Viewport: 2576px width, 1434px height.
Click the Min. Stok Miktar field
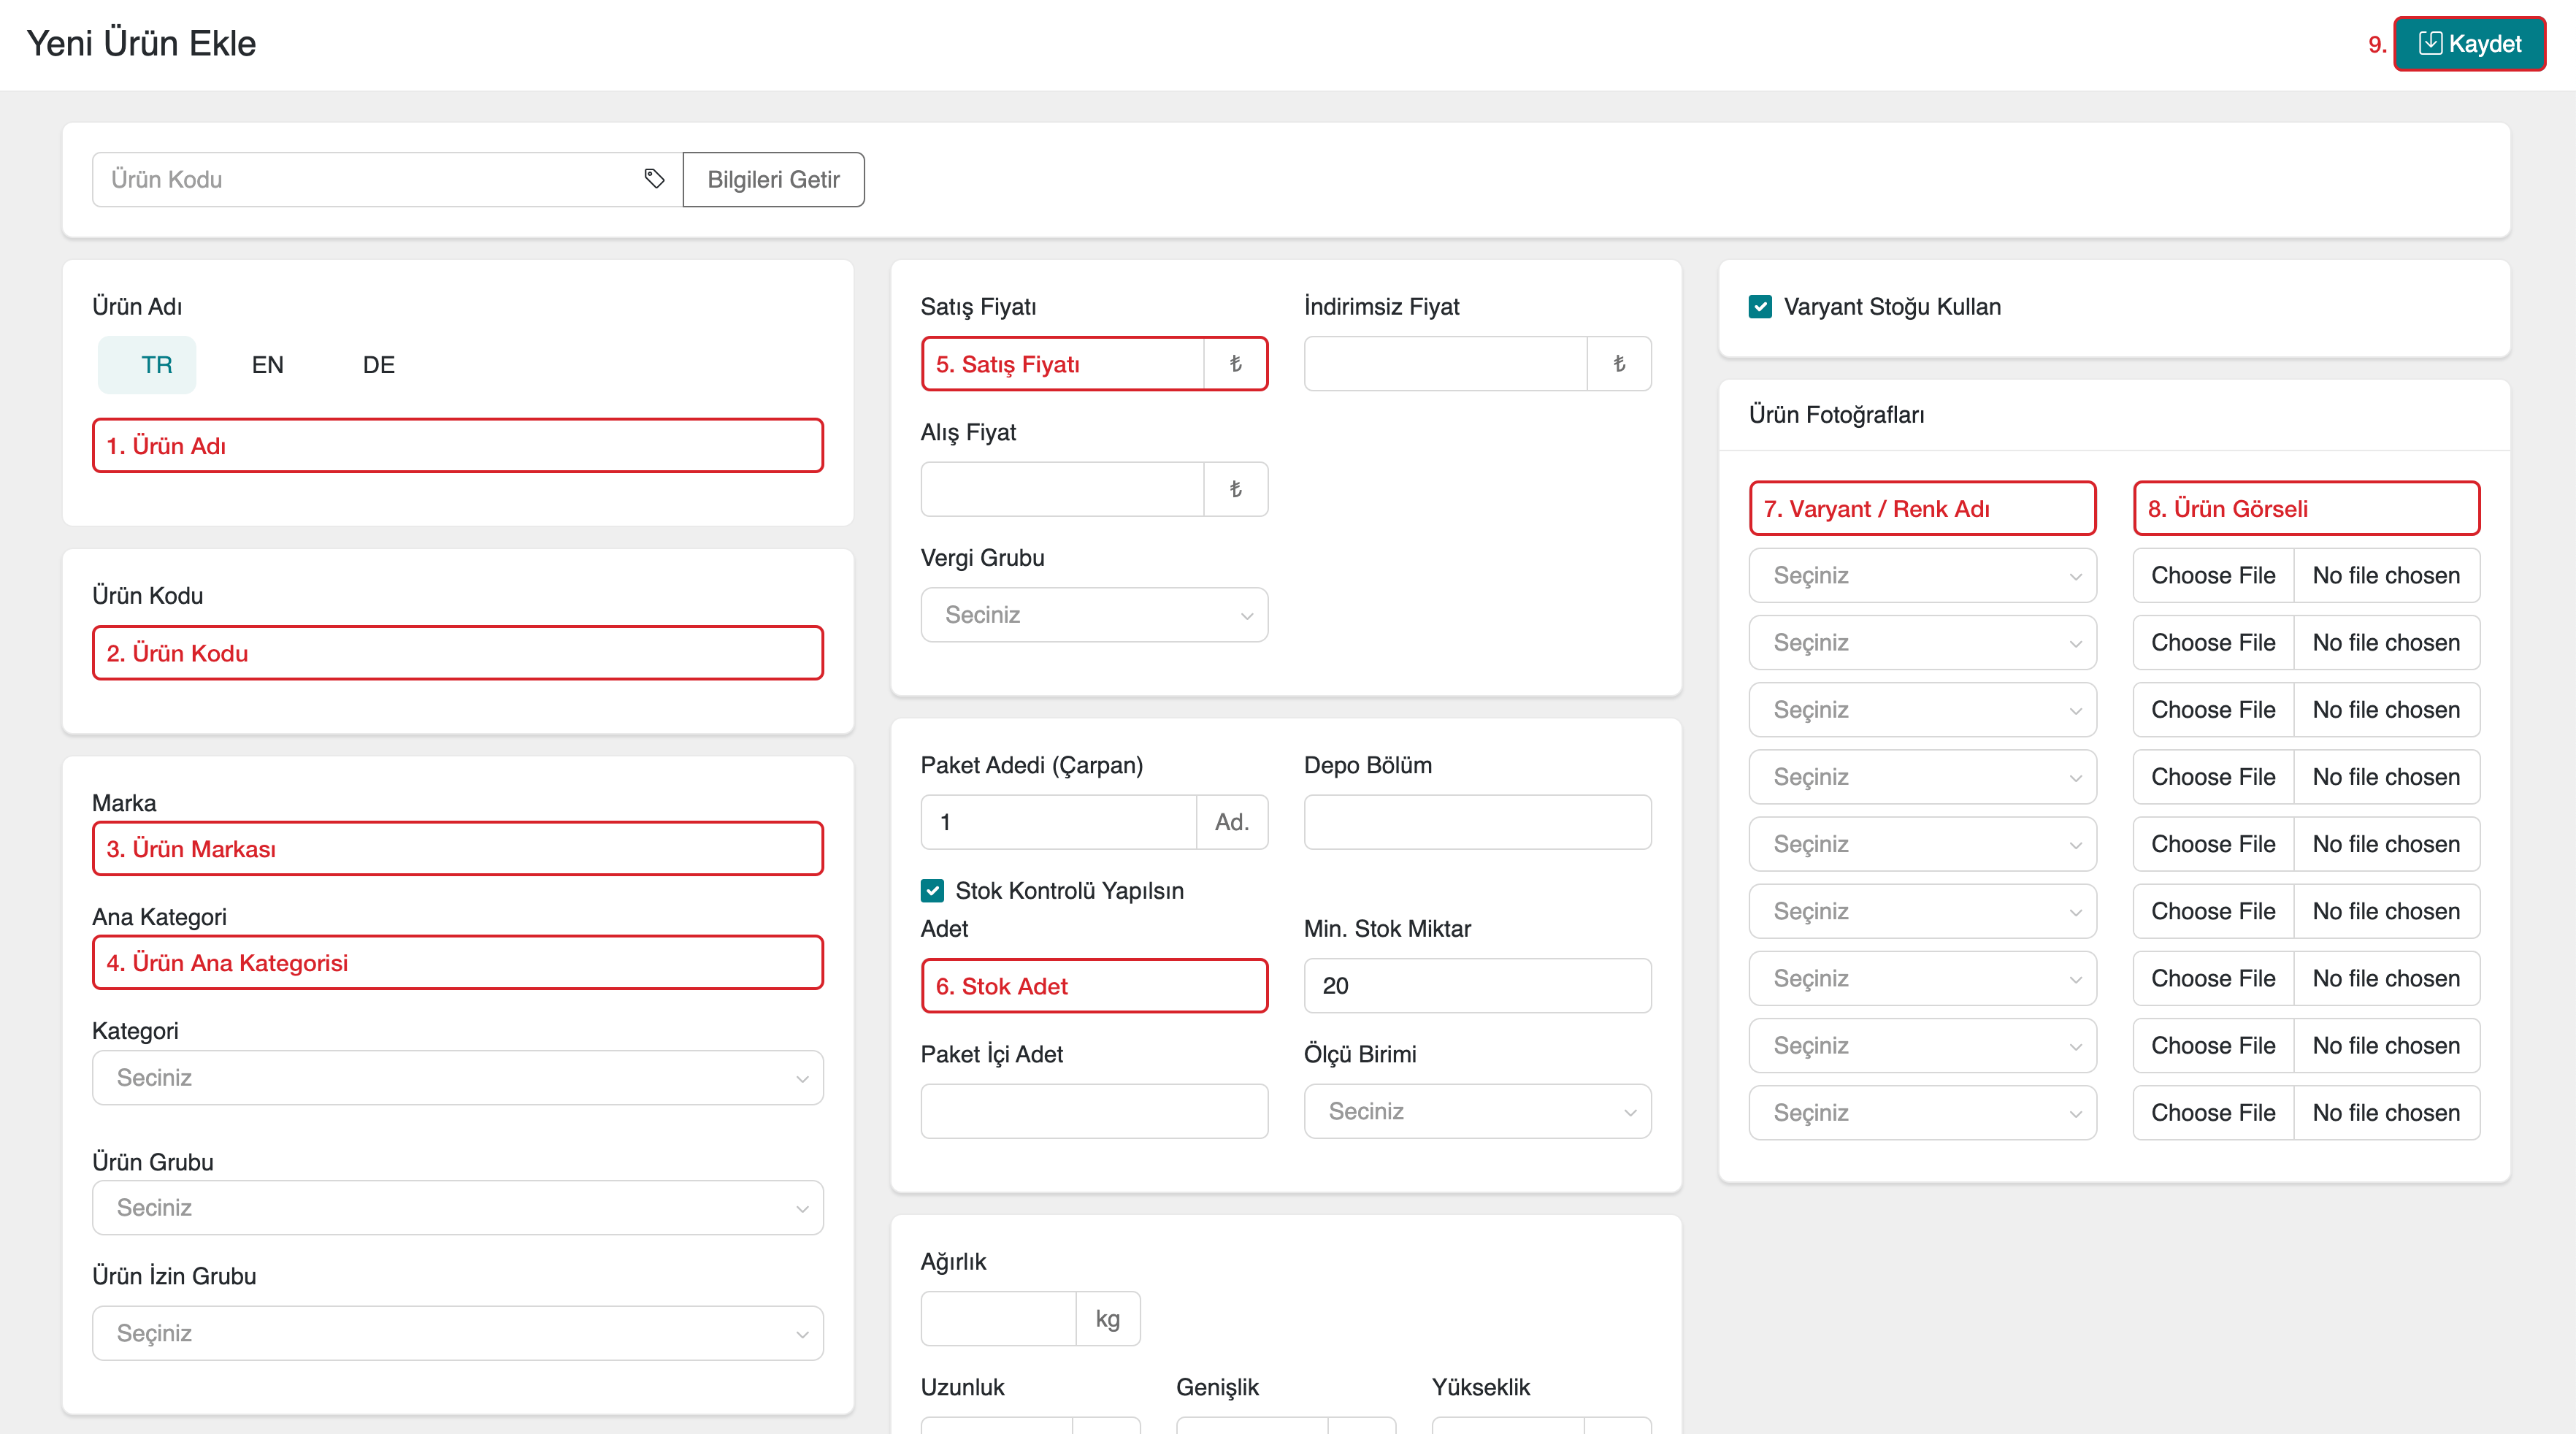click(x=1477, y=986)
